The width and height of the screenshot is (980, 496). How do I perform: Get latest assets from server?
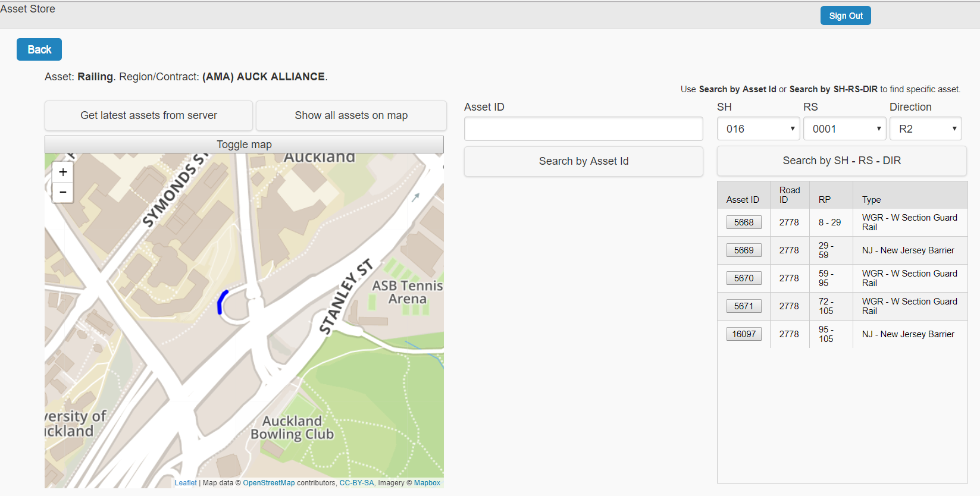point(149,115)
